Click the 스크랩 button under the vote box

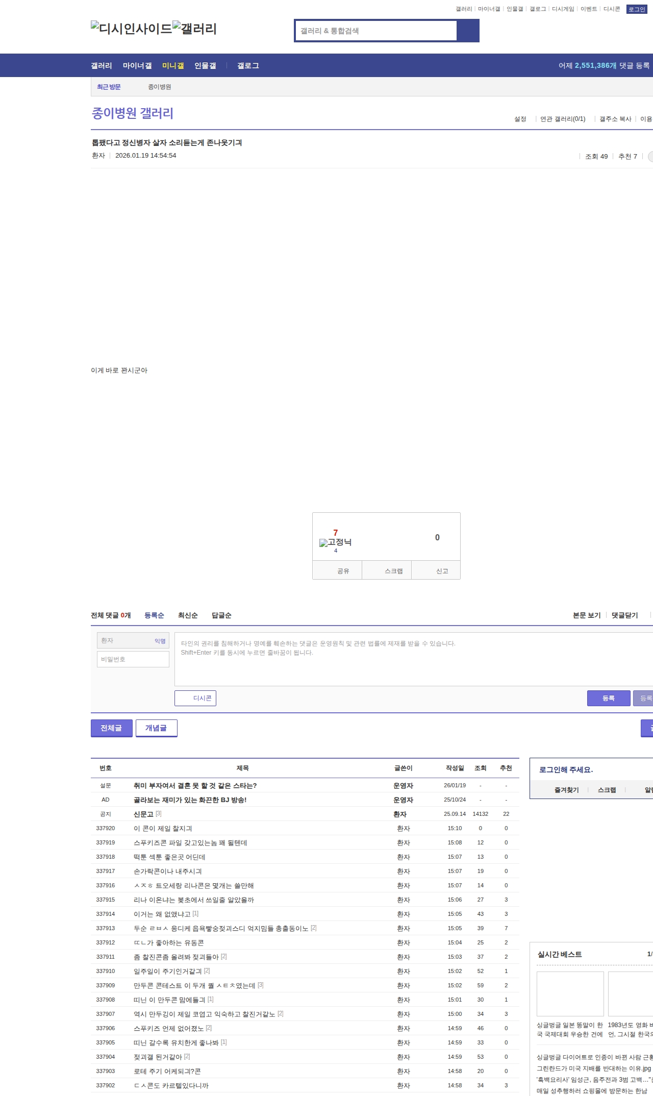[393, 571]
